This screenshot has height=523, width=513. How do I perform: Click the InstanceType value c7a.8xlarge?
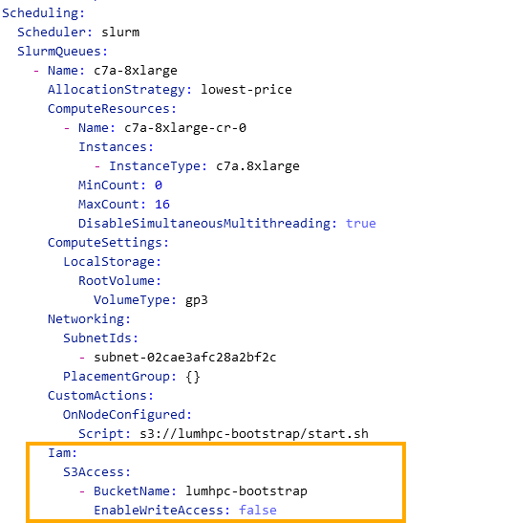(258, 166)
